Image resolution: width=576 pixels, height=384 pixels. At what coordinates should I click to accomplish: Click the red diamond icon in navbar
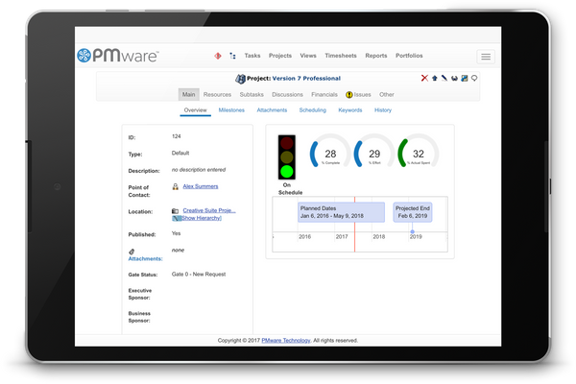coord(218,56)
